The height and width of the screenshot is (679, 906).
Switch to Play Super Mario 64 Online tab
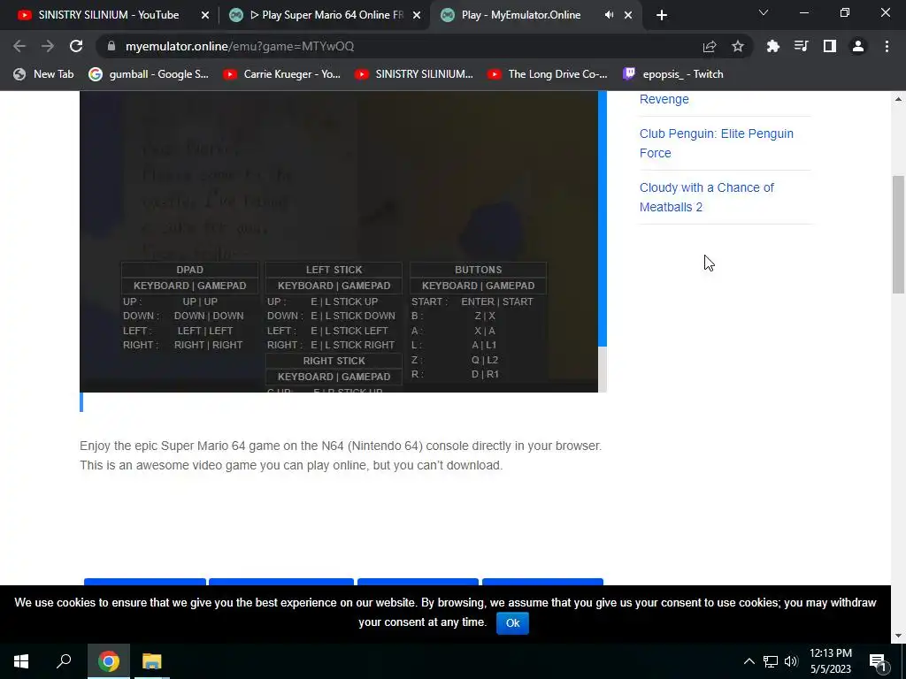(x=326, y=15)
